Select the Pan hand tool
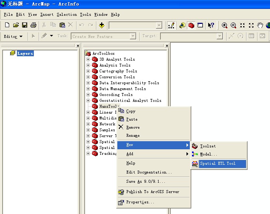Screen dimensions: 270x214 260,25
